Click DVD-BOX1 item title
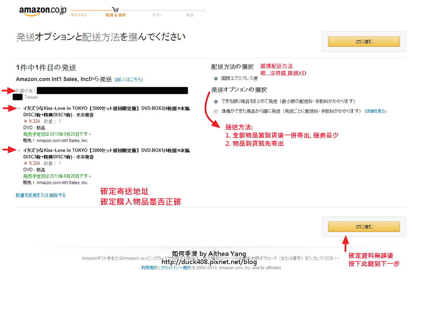Viewport: 423px width, 319px height. 106,154
